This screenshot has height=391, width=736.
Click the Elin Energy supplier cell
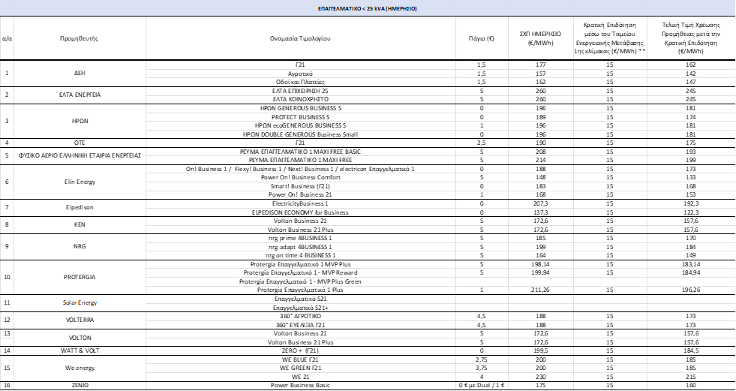click(x=80, y=182)
